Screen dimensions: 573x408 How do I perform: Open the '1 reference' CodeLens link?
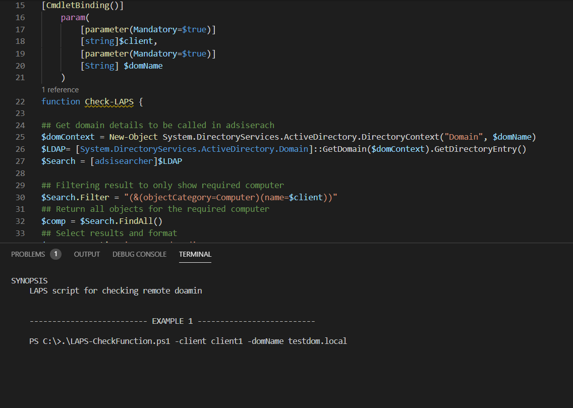60,90
